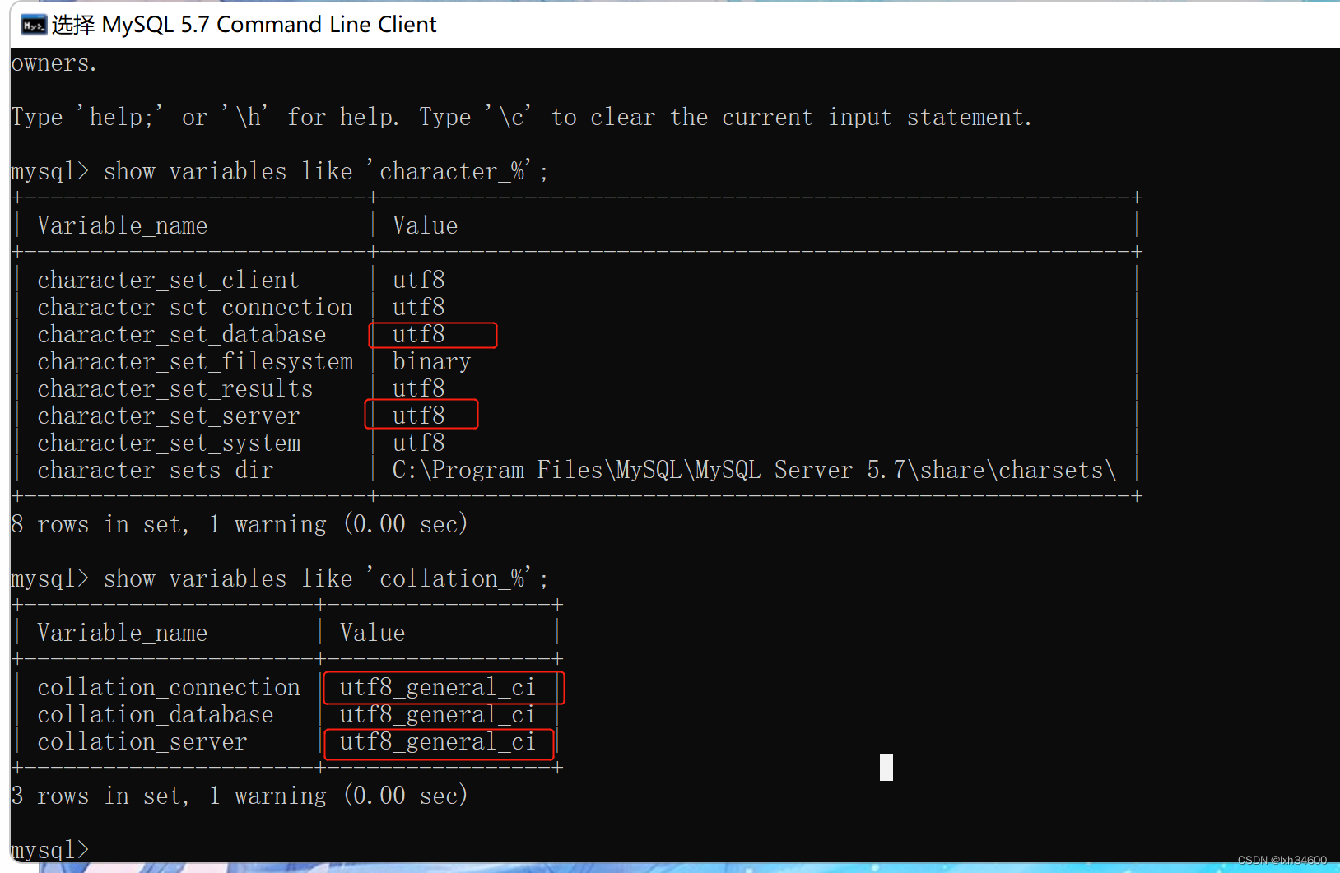The width and height of the screenshot is (1340, 873).
Task: Click the 3 rows in set status text
Action: (x=239, y=795)
